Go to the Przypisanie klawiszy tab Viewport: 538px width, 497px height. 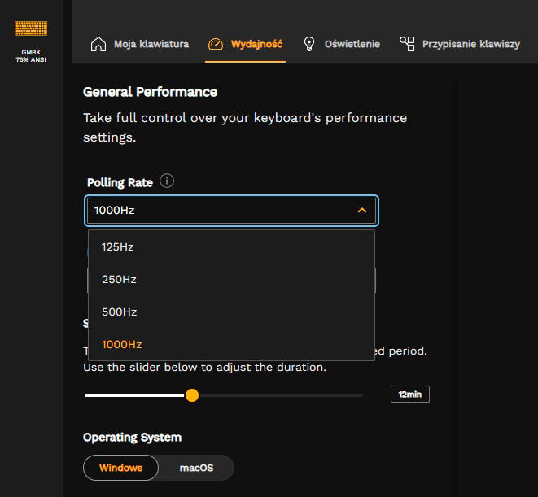pos(470,44)
